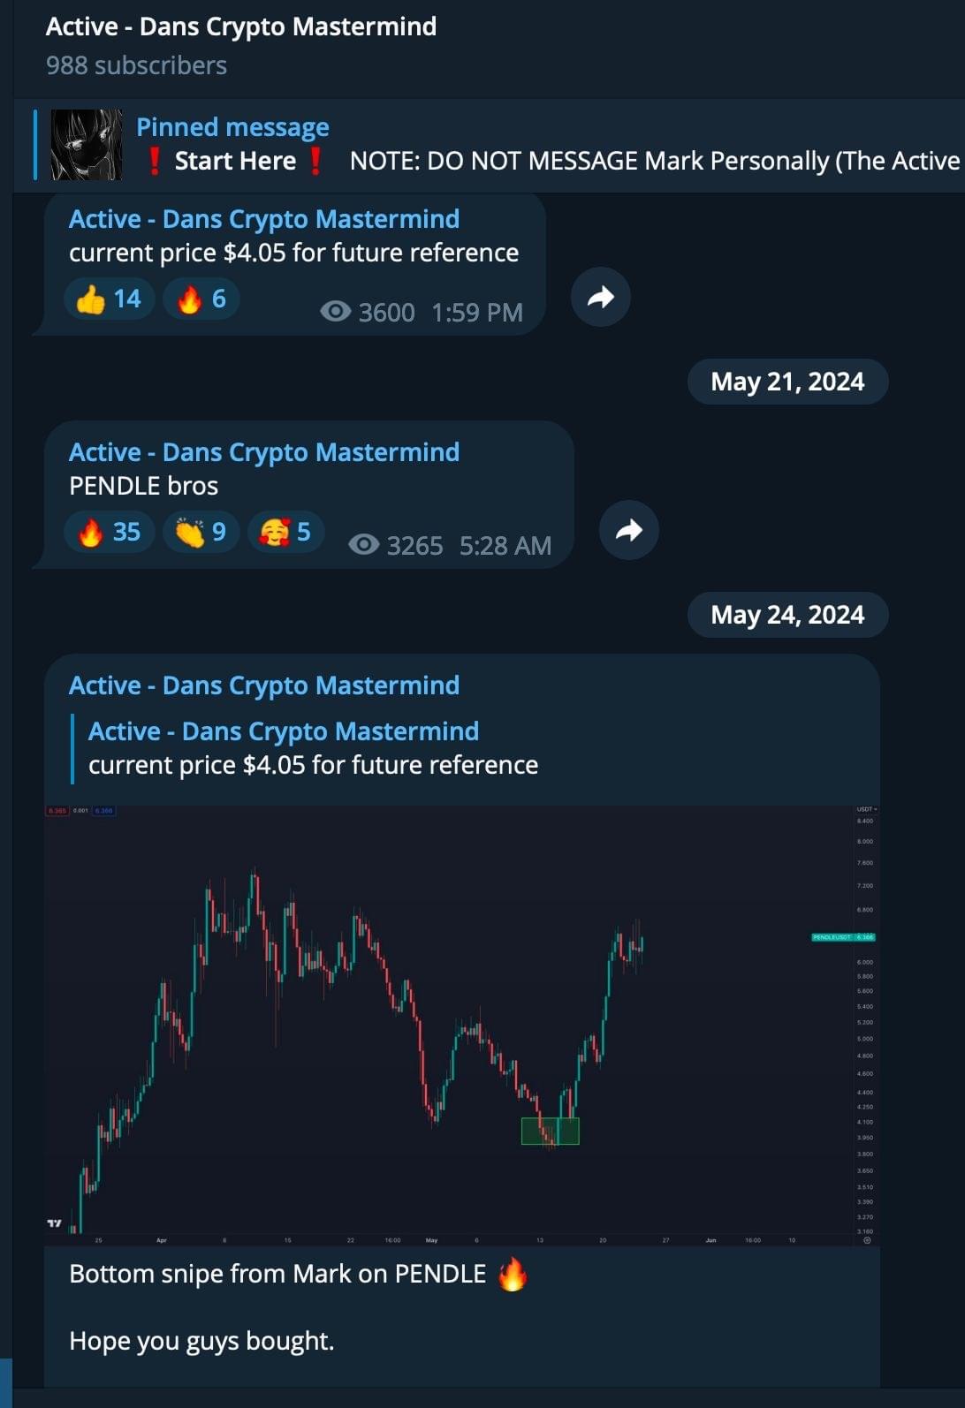Viewport: 965px width, 1408px height.
Task: Click forward arrow beside $4.05 price message
Action: pyautogui.click(x=600, y=297)
